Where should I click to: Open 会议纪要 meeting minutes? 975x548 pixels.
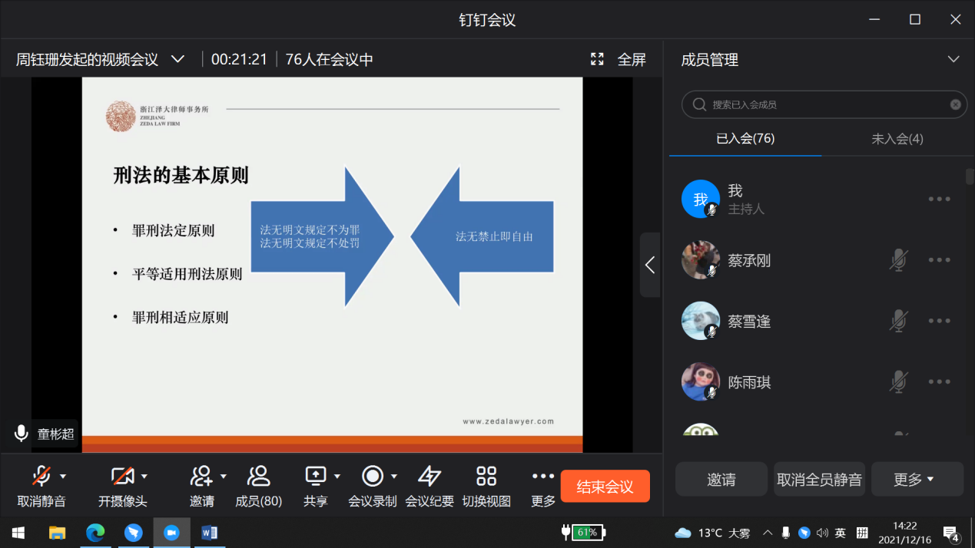[429, 477]
